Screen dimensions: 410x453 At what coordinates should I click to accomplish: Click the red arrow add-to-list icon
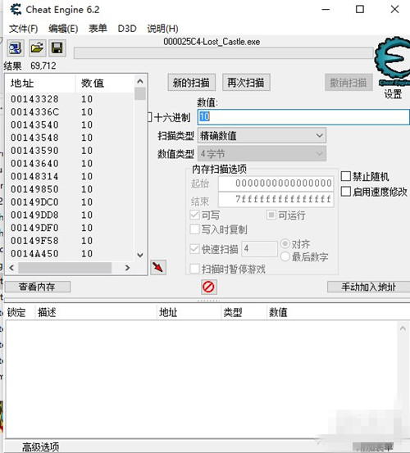pyautogui.click(x=158, y=267)
